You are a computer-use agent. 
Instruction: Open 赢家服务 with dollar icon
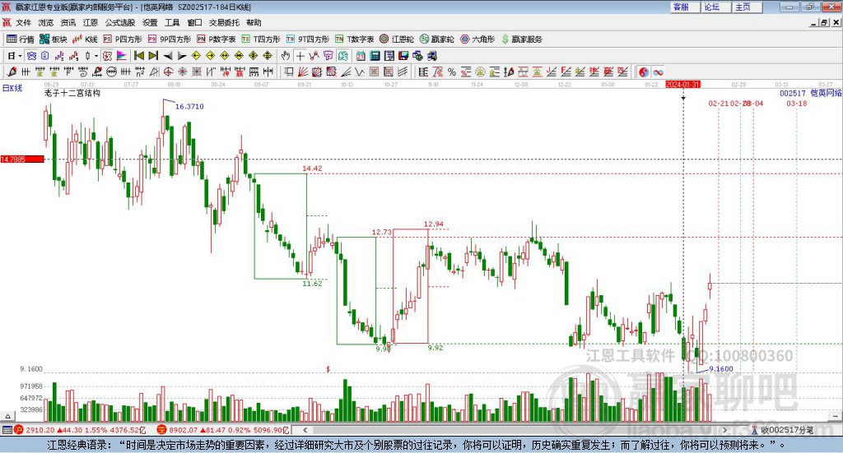coord(522,39)
